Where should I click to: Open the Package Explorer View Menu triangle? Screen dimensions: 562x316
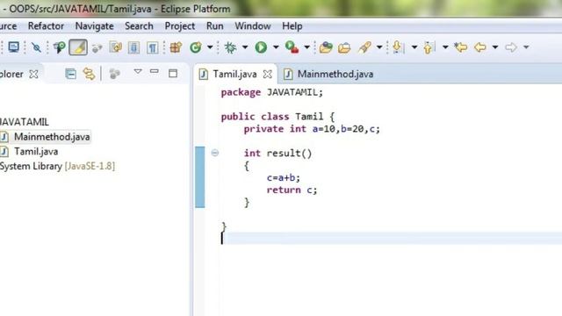tap(138, 72)
